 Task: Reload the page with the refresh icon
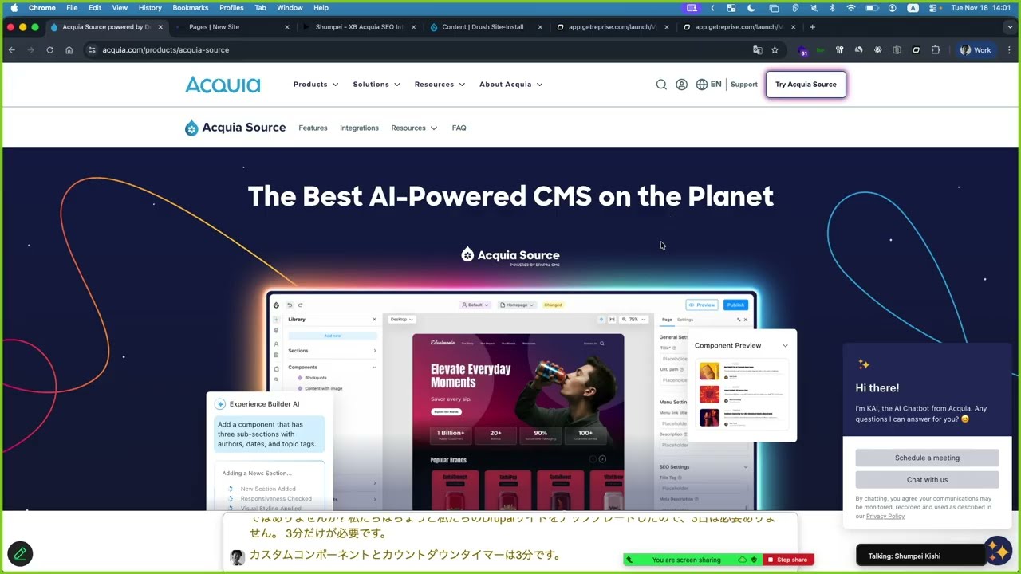(49, 49)
